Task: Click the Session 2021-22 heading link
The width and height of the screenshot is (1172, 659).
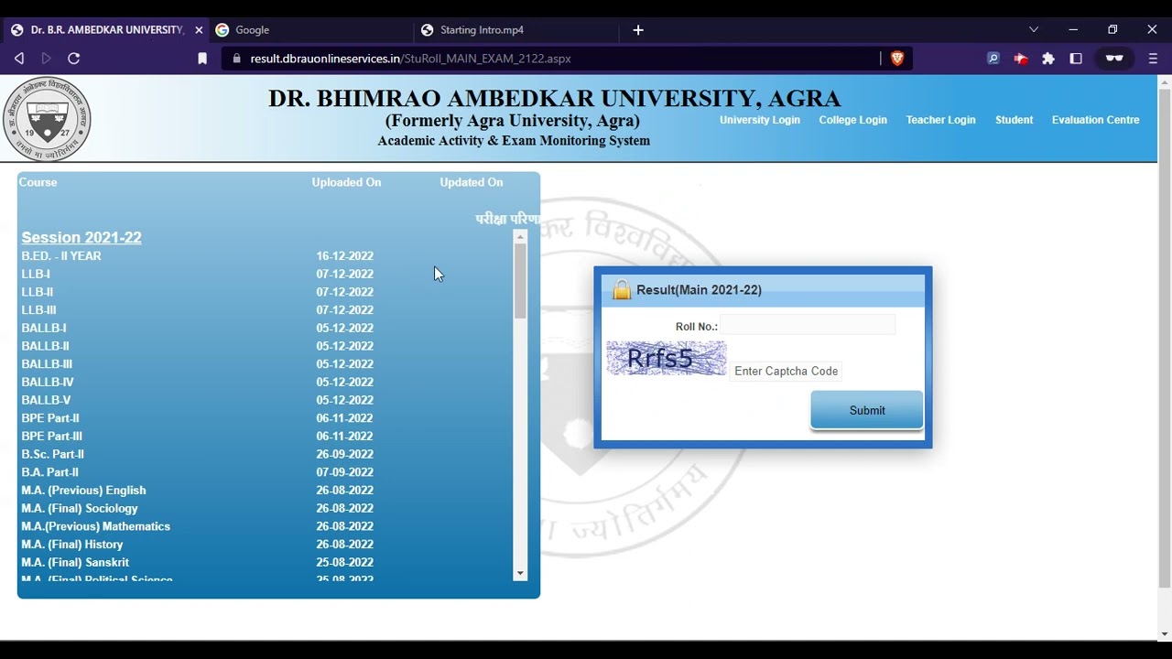Action: (x=81, y=238)
